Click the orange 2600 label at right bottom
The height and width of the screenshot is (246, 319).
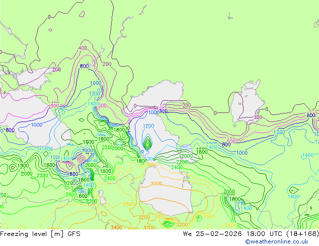coord(231,225)
